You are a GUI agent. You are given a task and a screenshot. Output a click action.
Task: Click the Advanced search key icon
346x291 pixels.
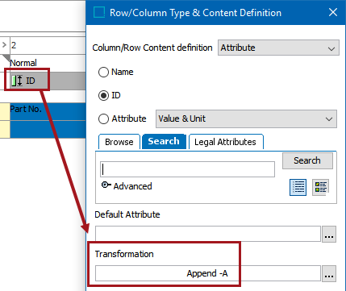[106, 185]
